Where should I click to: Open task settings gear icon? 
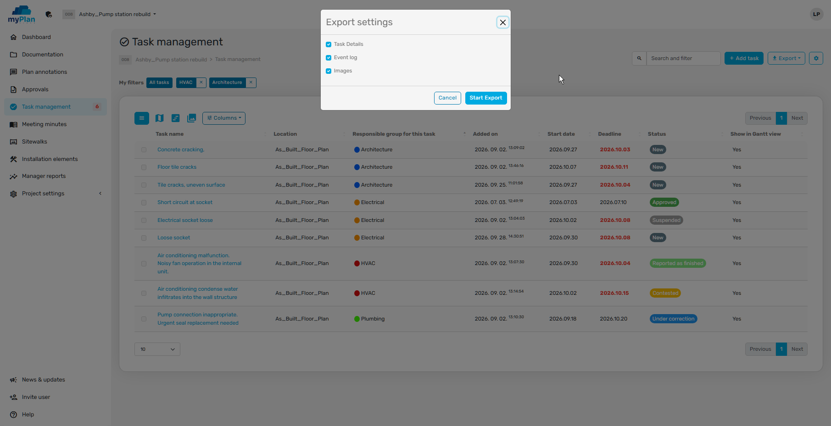816,58
